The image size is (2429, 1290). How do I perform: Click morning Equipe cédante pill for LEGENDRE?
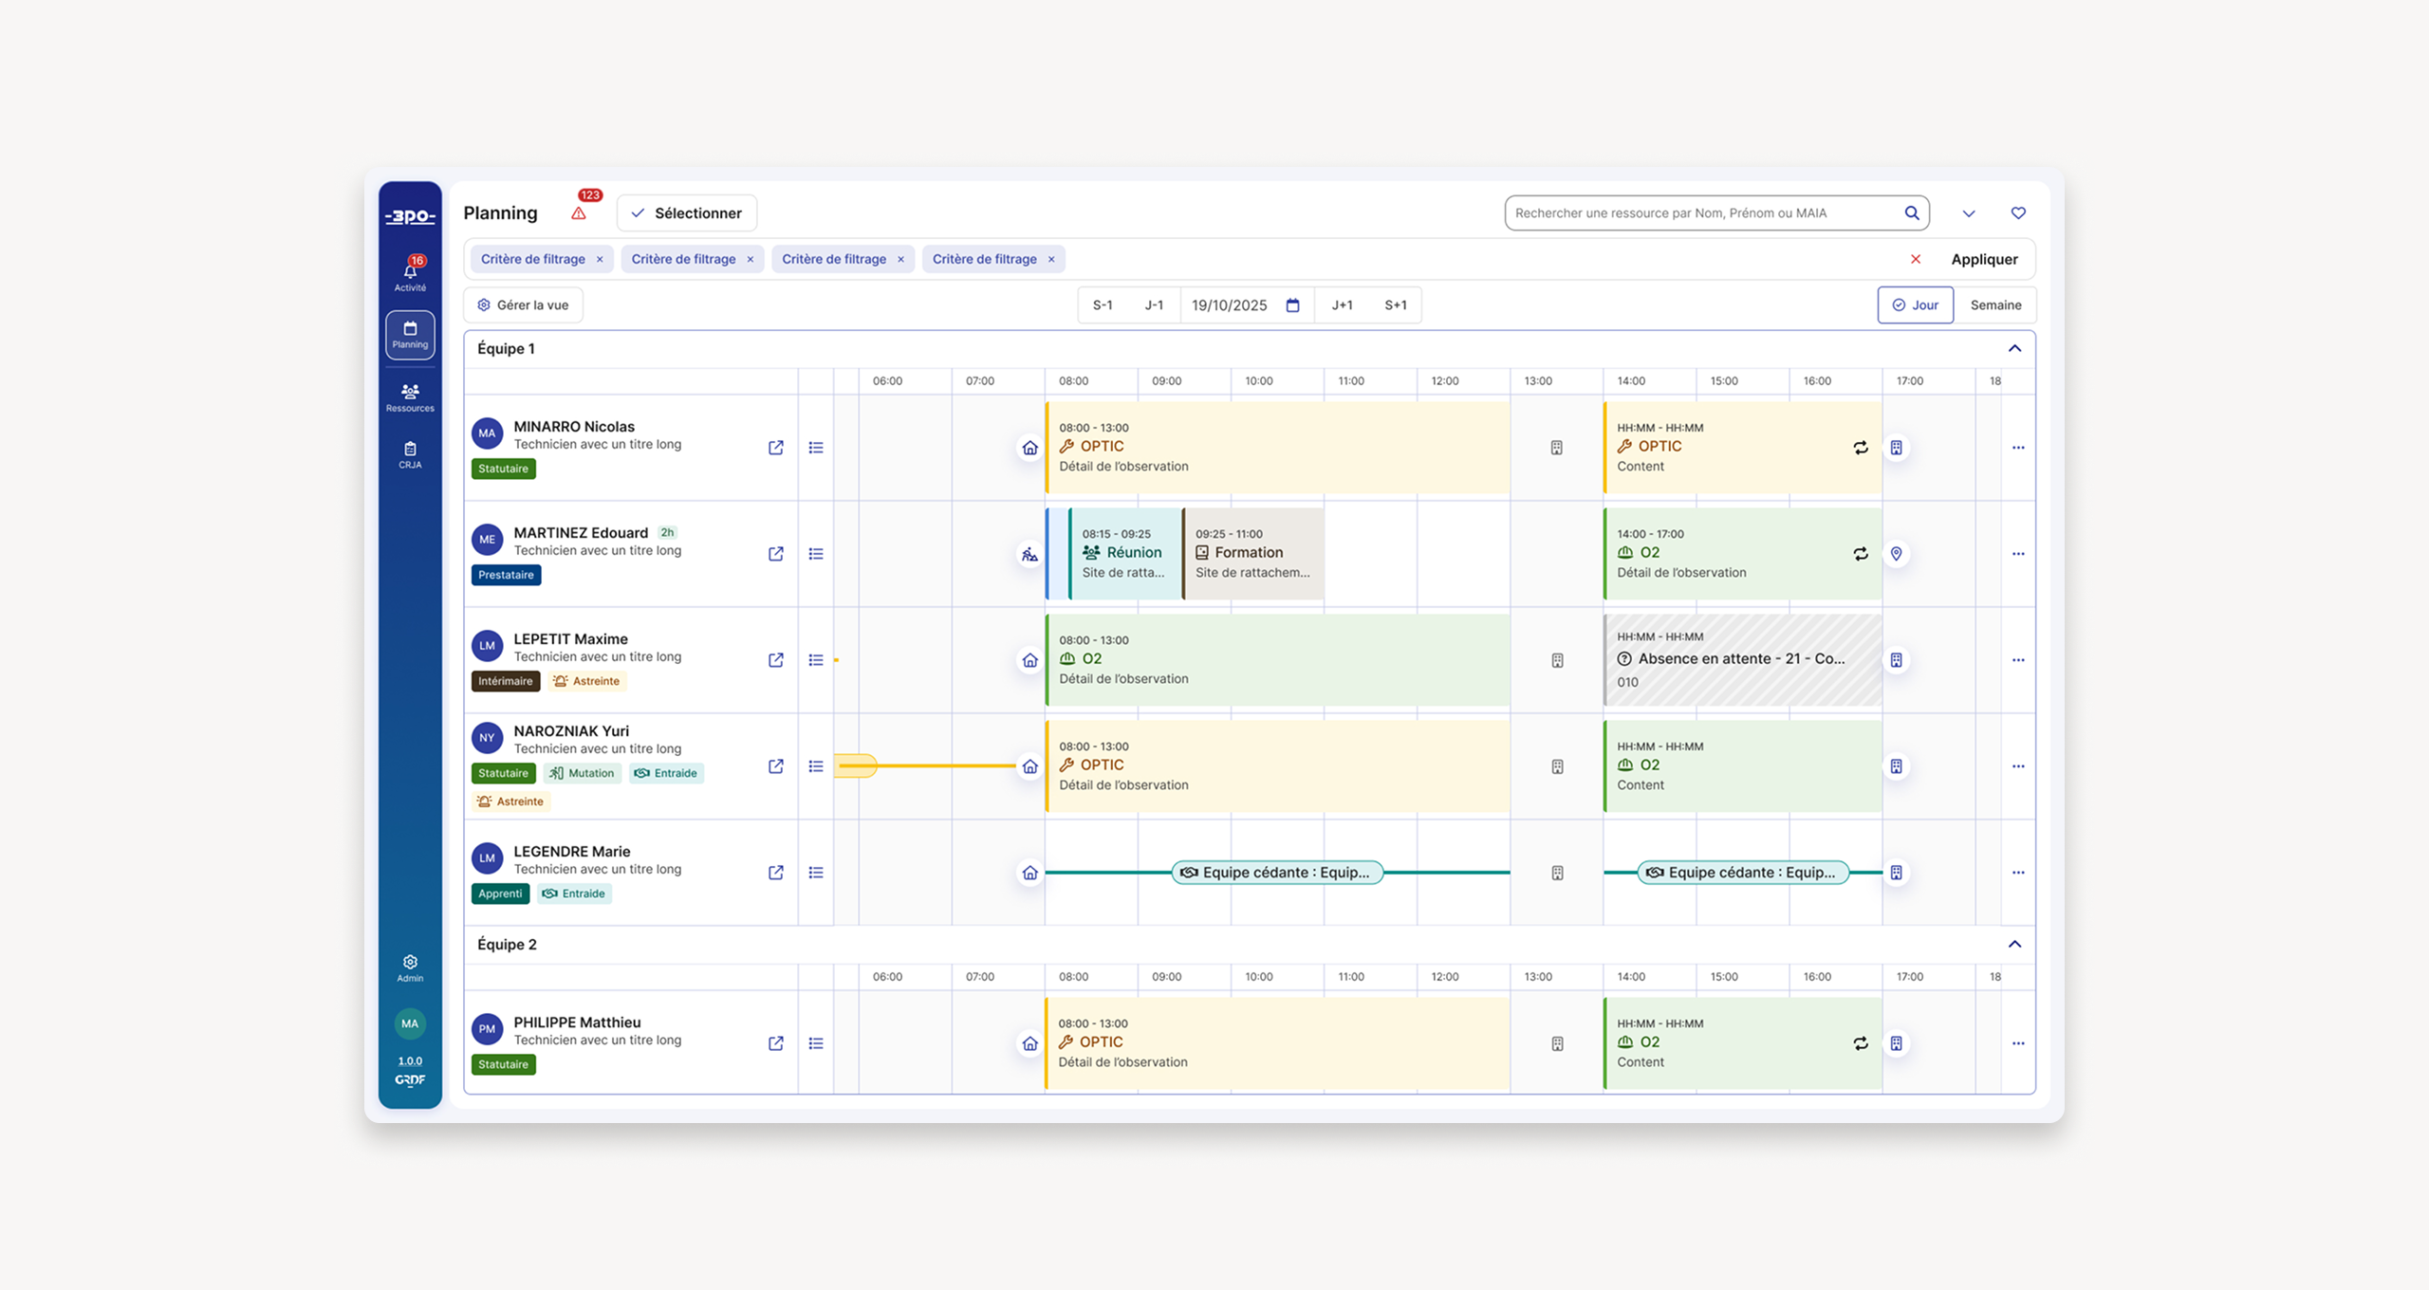click(1277, 873)
